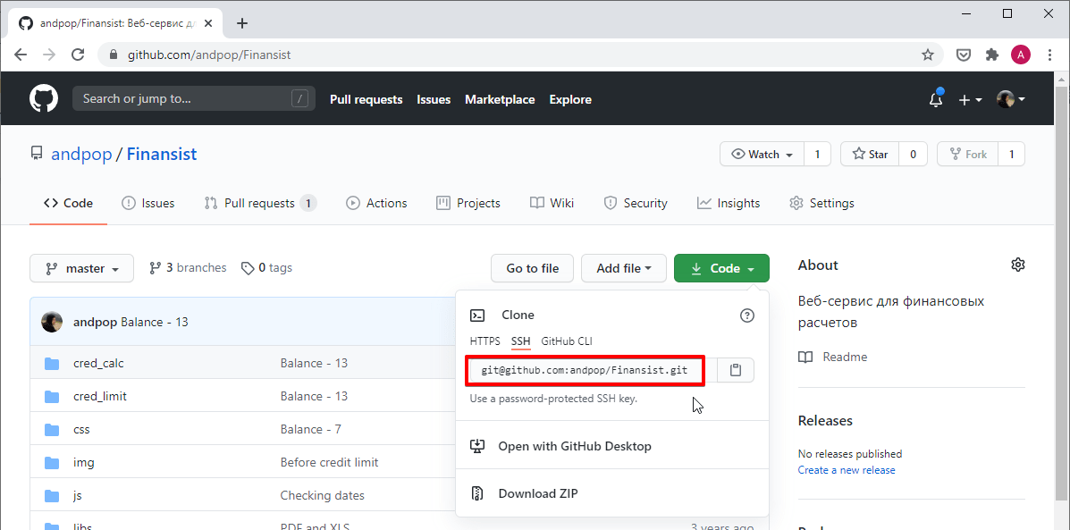Image resolution: width=1070 pixels, height=530 pixels.
Task: Click the Clone help question mark icon
Action: pyautogui.click(x=747, y=315)
